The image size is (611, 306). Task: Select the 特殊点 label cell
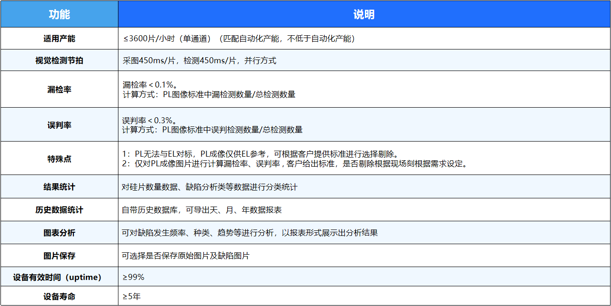(59, 159)
